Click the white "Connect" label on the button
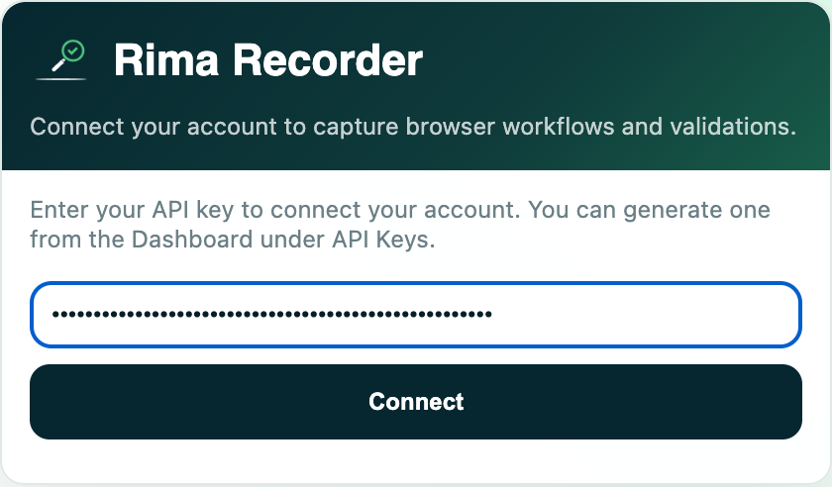832x487 pixels. (x=416, y=402)
